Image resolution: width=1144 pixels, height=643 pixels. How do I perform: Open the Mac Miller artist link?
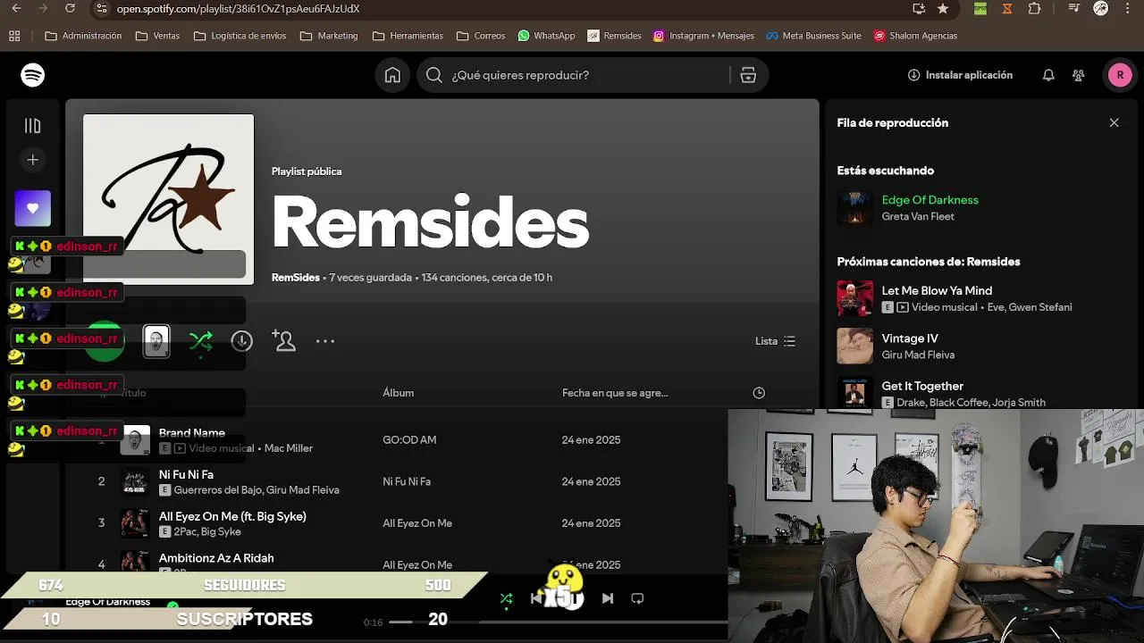(289, 448)
